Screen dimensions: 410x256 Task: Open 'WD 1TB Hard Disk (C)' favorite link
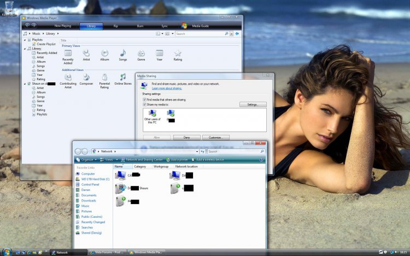coord(95,179)
